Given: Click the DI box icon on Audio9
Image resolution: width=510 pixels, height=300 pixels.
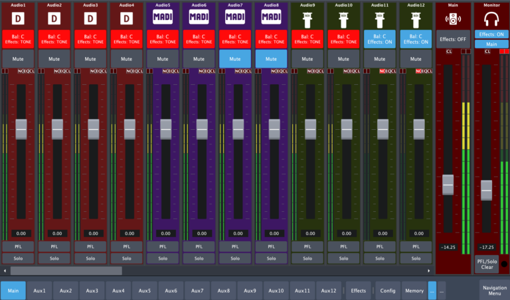Looking at the screenshot, I should coord(307,20).
